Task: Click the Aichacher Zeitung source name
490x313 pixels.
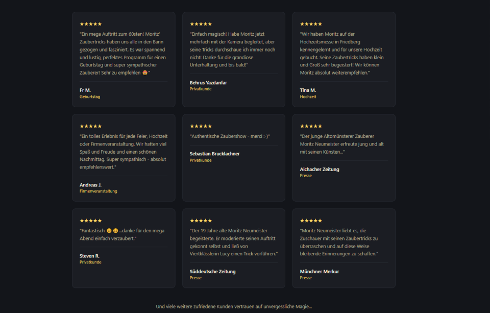Action: pos(320,169)
